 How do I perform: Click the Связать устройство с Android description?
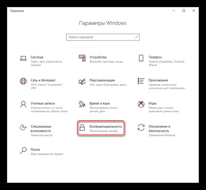coord(167,63)
